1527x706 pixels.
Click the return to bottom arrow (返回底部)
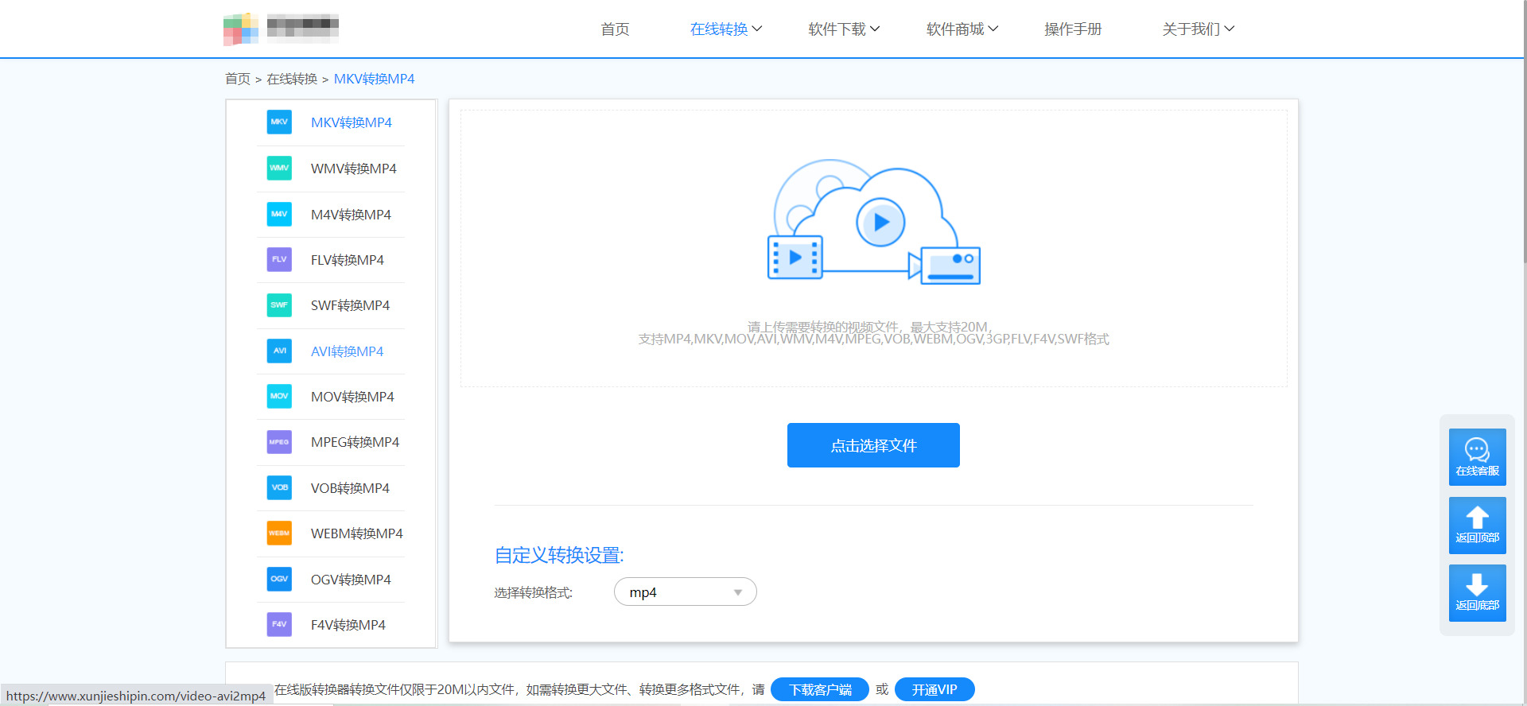pos(1477,593)
